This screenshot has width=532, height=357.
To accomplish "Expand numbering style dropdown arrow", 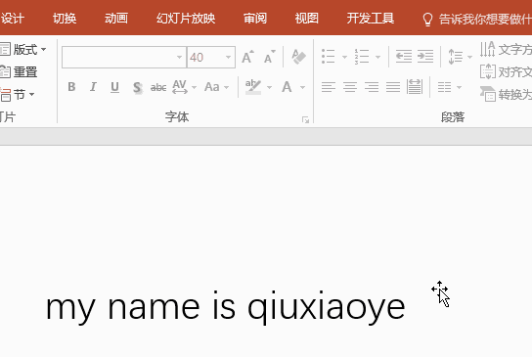I will 377,57.
